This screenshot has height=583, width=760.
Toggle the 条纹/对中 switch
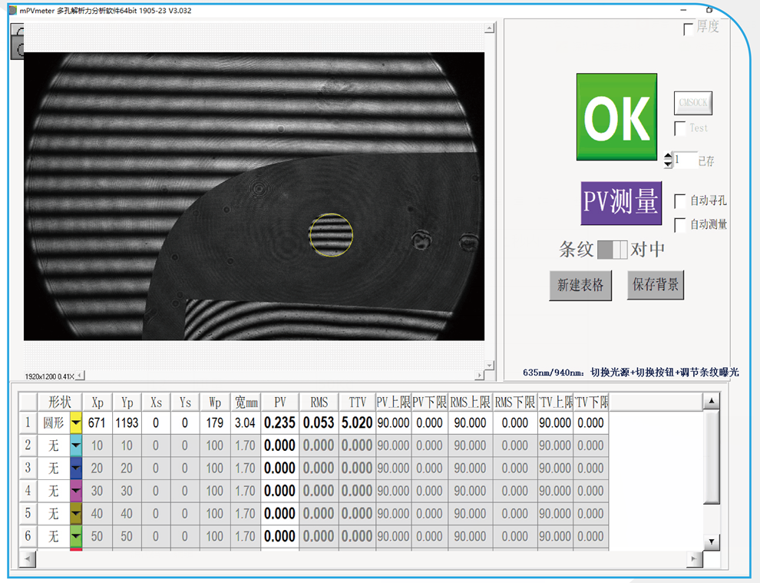[613, 250]
